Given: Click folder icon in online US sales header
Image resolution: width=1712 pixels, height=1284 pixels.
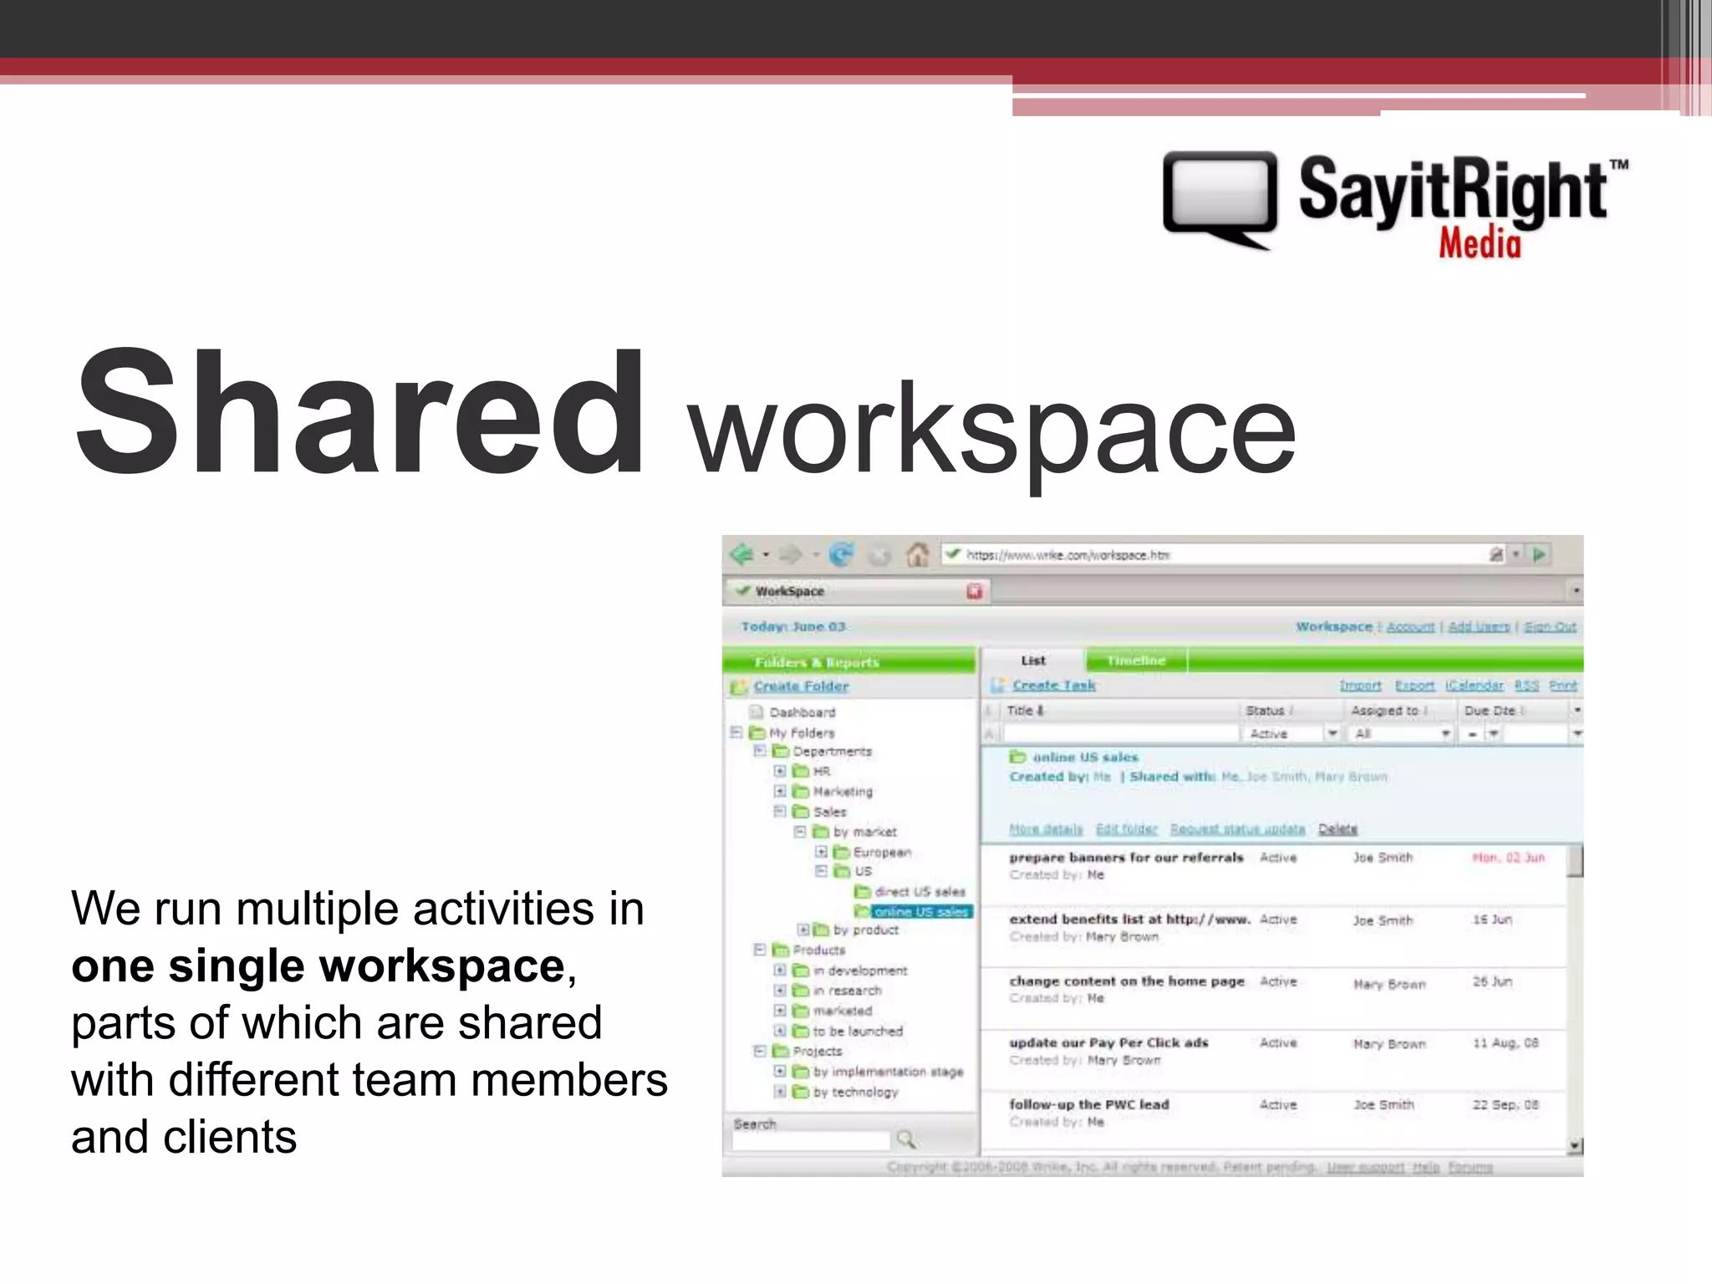Looking at the screenshot, I should click(x=1017, y=757).
